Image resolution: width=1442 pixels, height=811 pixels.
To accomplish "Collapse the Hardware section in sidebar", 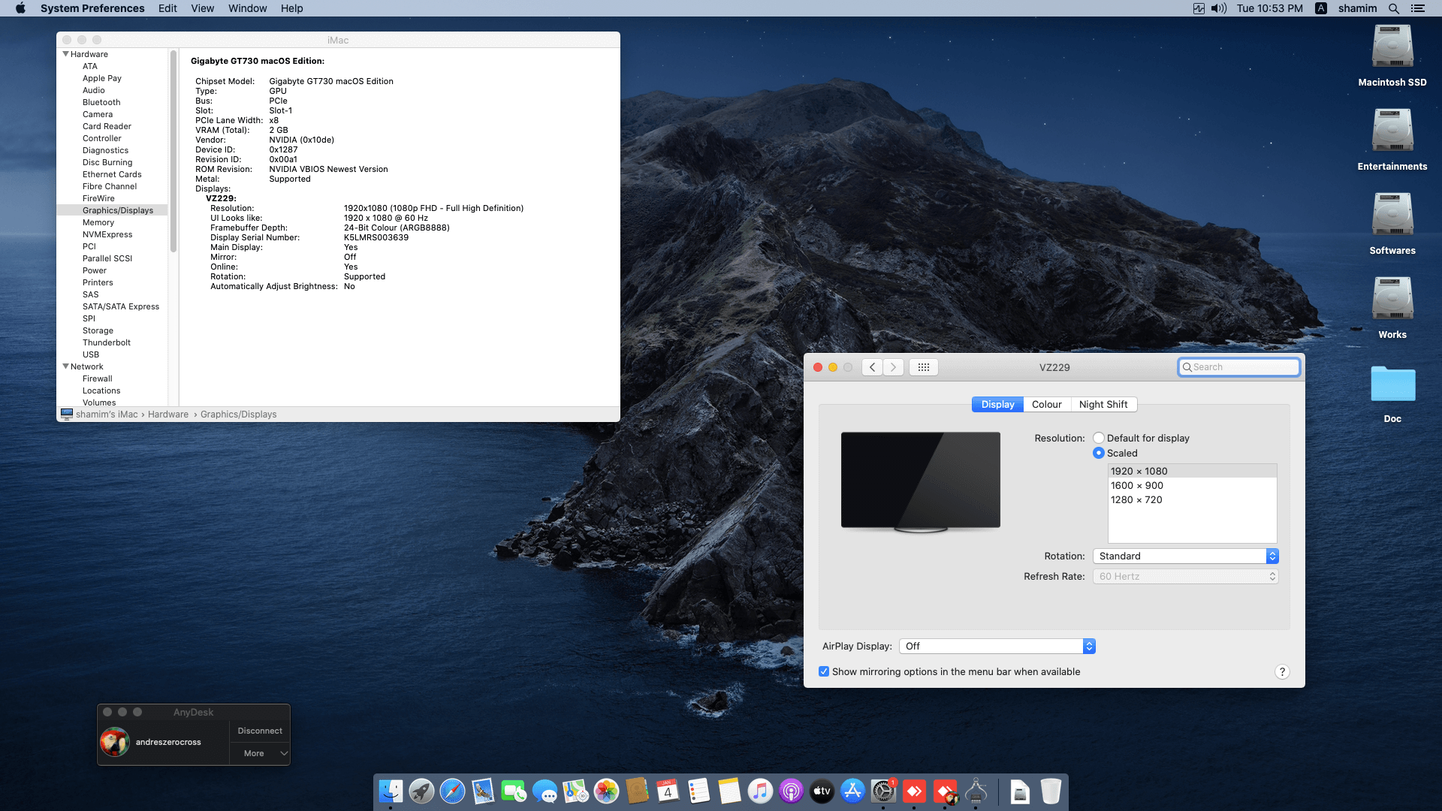I will pyautogui.click(x=66, y=54).
